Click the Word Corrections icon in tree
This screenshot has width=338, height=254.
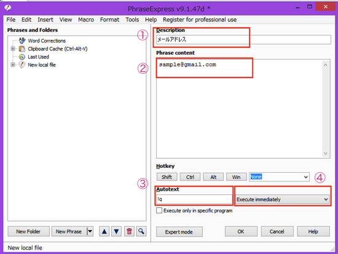22,41
